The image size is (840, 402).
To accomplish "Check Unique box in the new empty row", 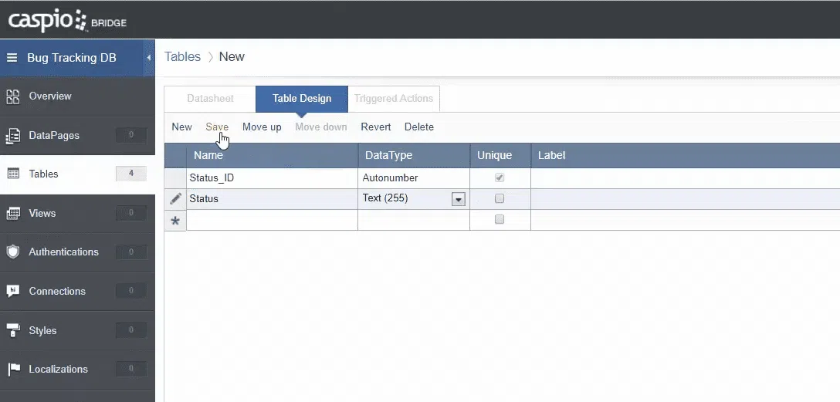I will 500,220.
